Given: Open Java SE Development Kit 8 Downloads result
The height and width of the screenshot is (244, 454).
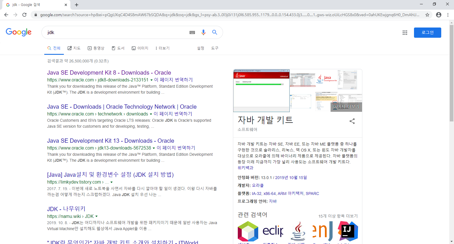Looking at the screenshot, I should pos(109,73).
